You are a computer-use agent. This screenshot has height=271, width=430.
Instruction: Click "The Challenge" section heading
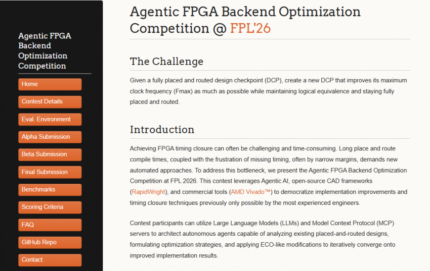click(x=166, y=62)
